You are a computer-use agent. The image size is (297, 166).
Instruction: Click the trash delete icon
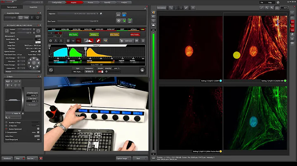point(143,41)
